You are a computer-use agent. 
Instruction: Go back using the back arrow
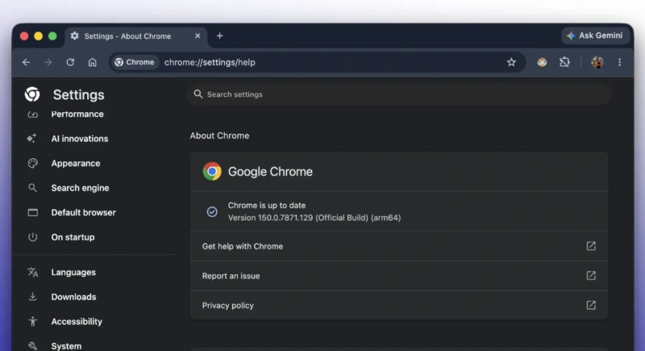(x=27, y=62)
